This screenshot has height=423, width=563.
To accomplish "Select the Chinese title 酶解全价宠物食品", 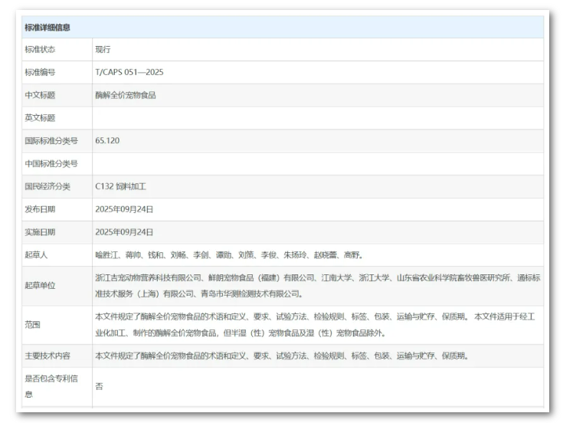I will (126, 96).
